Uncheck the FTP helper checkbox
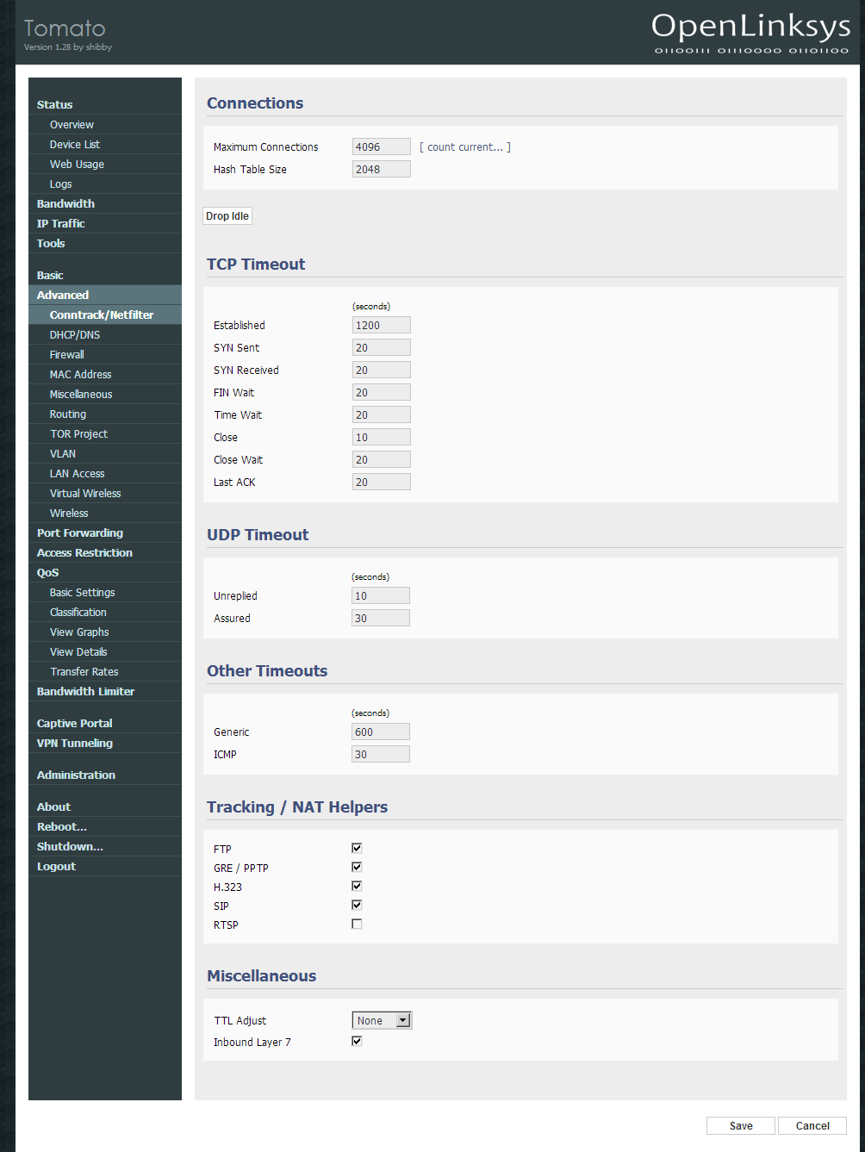The width and height of the screenshot is (865, 1152). (x=357, y=848)
